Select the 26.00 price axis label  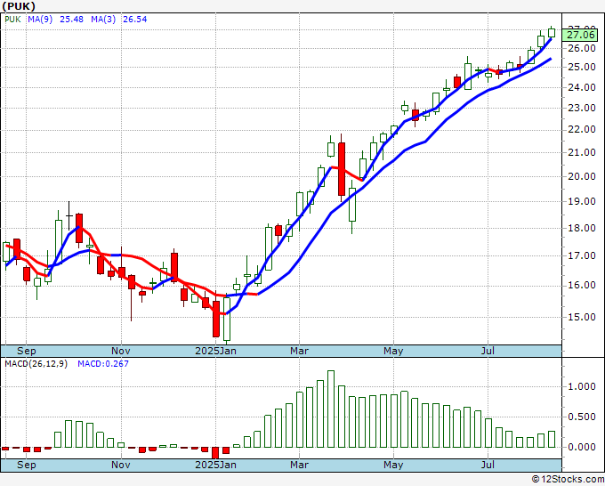point(582,48)
